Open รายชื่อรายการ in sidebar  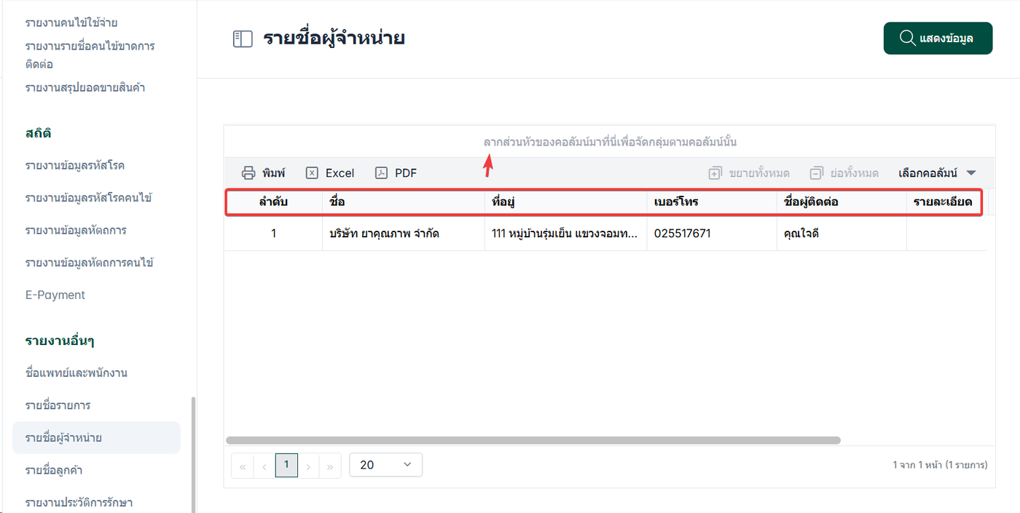58,405
